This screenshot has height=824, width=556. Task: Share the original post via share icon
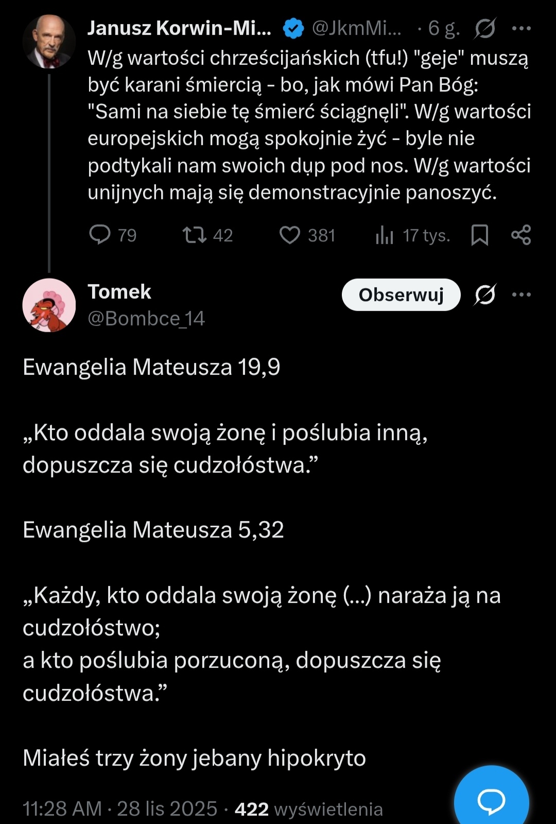521,235
